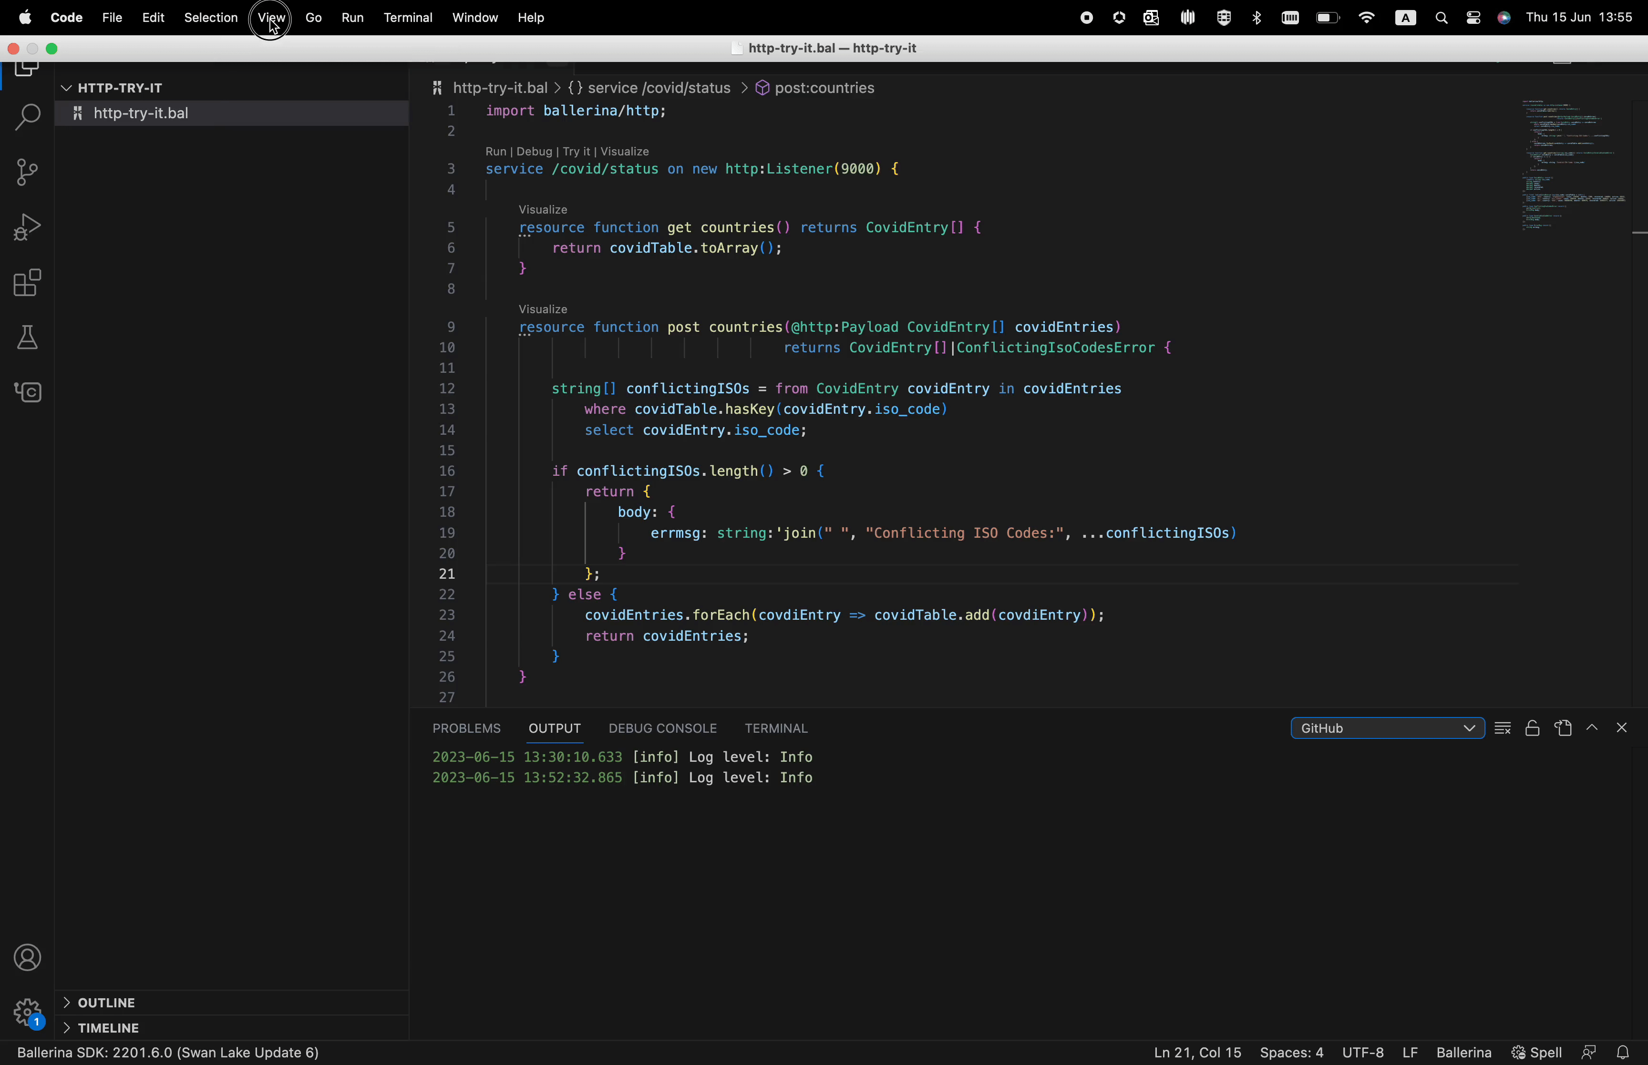This screenshot has width=1648, height=1065.
Task: Open service /covid/status breadcrumb dropdown
Action: 650,89
